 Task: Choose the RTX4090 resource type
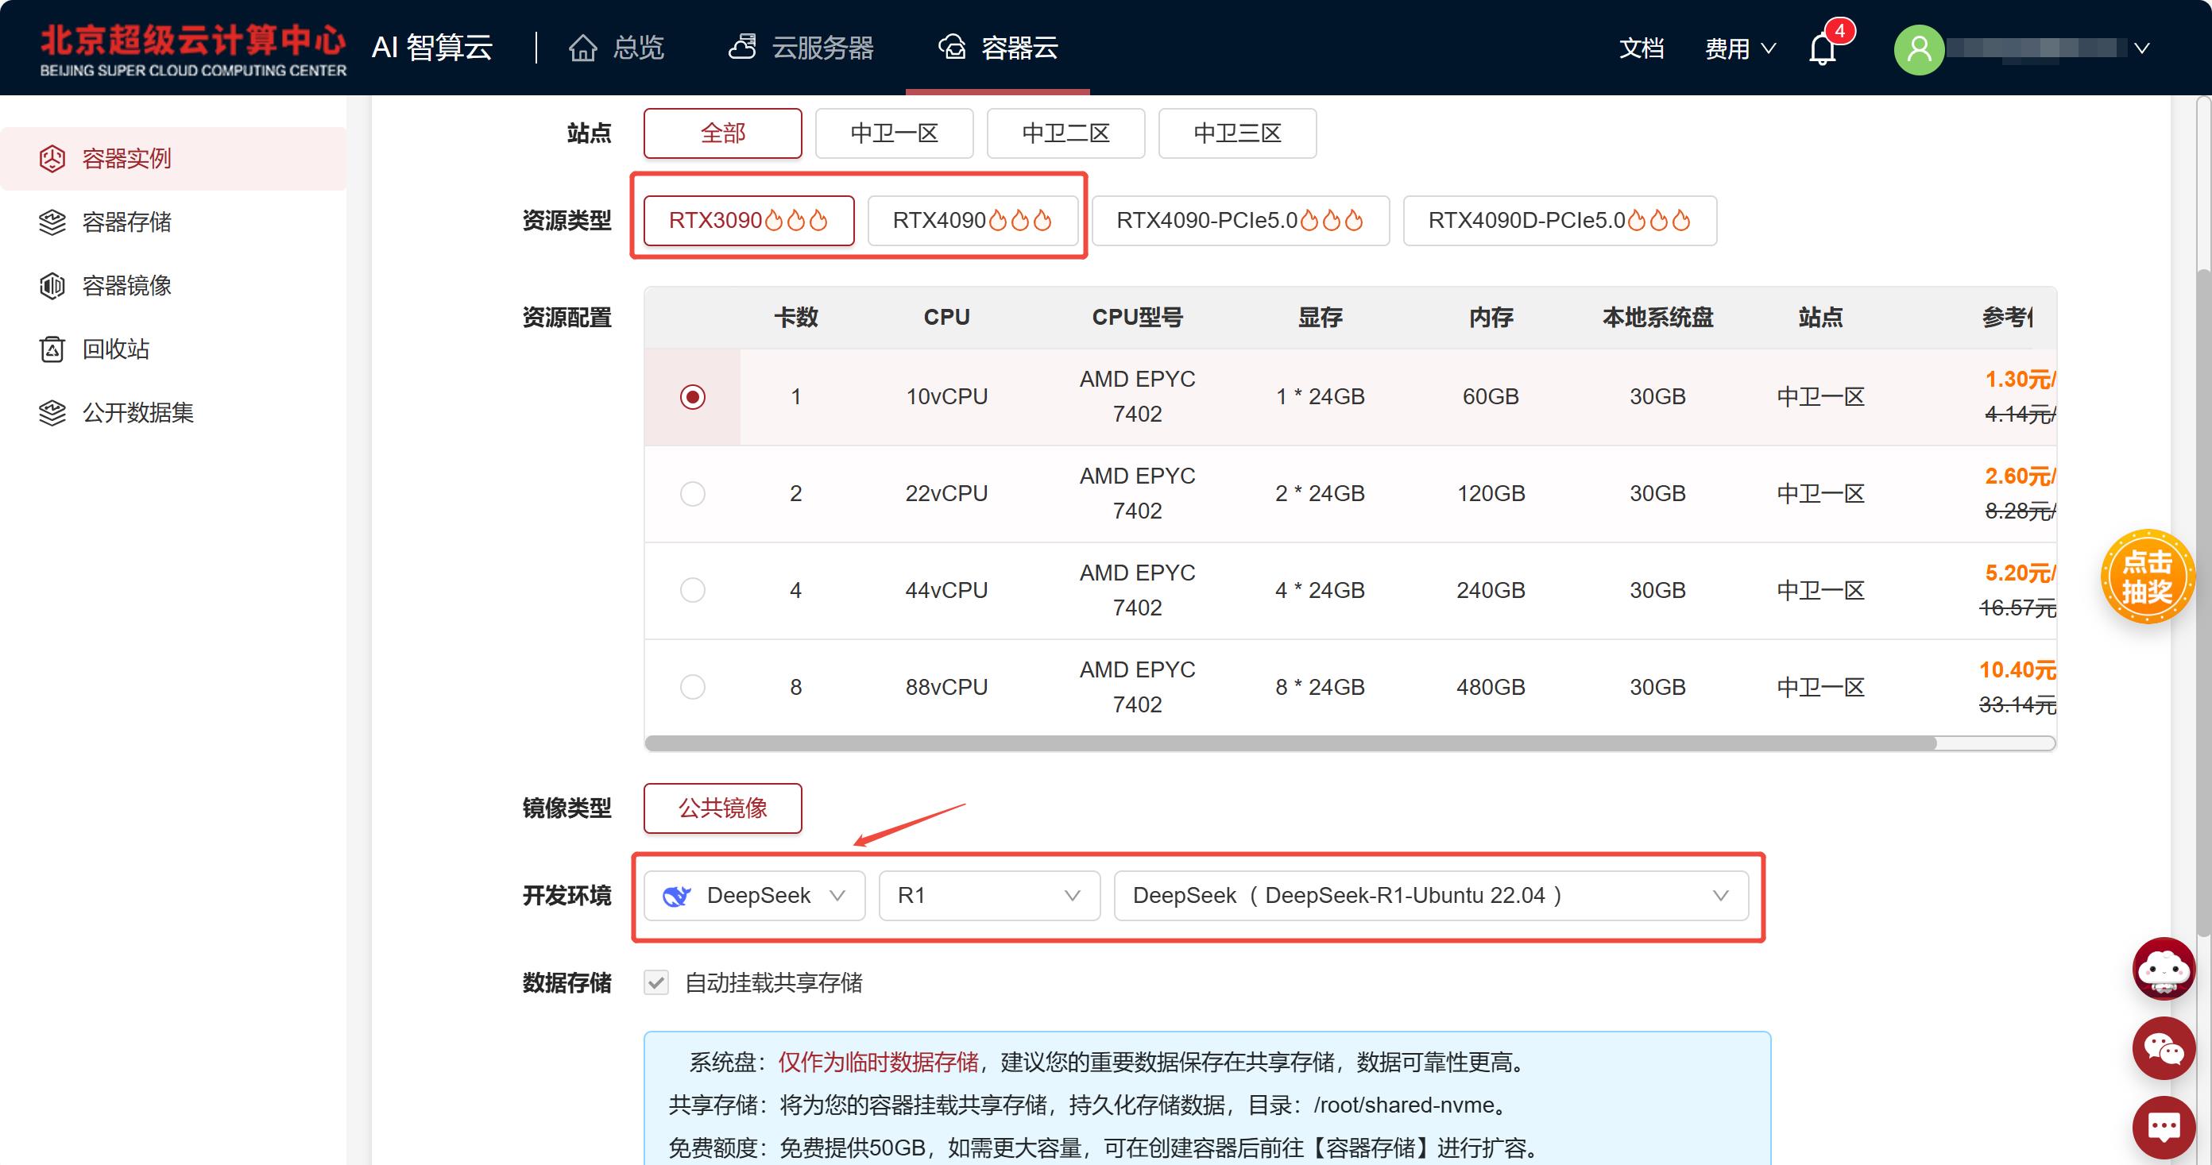click(973, 221)
